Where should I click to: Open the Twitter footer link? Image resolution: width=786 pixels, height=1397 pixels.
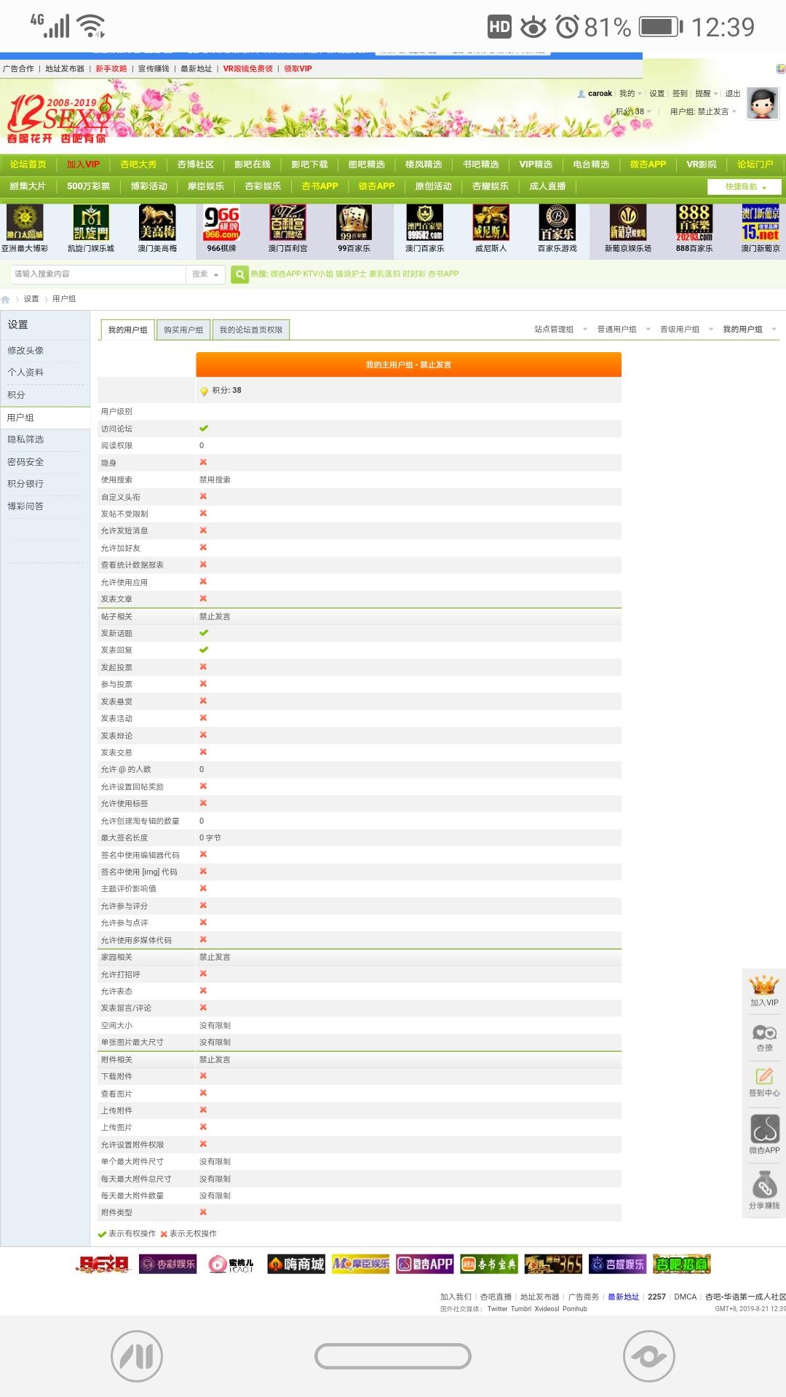coord(497,1309)
